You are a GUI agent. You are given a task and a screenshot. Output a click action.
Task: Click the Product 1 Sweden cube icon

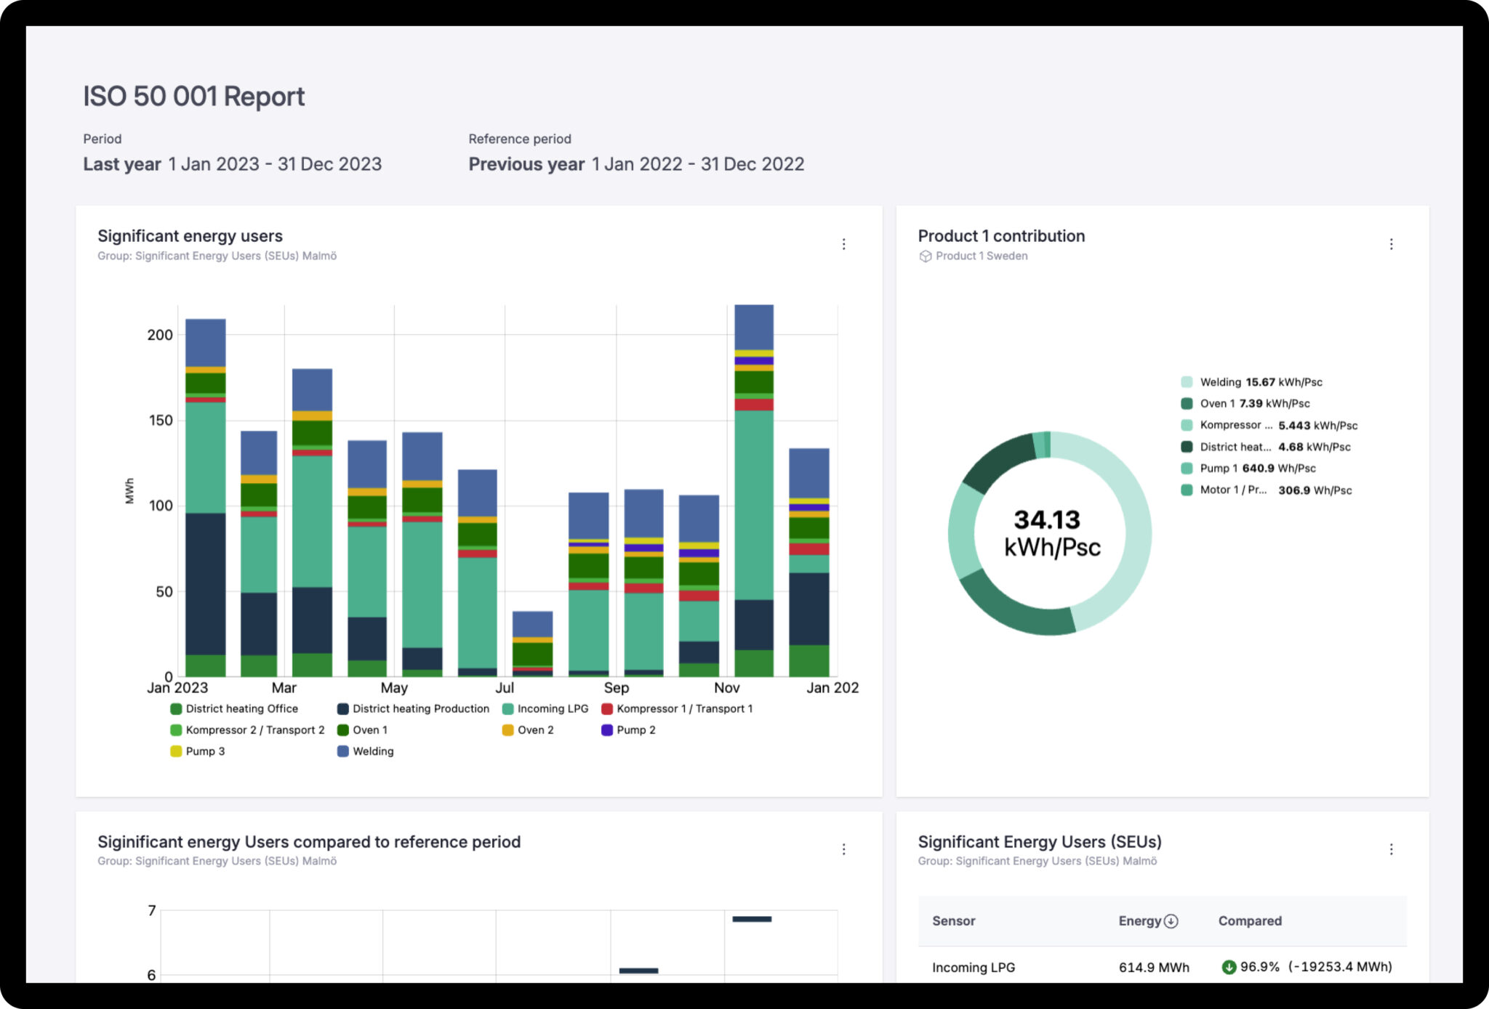coord(925,256)
